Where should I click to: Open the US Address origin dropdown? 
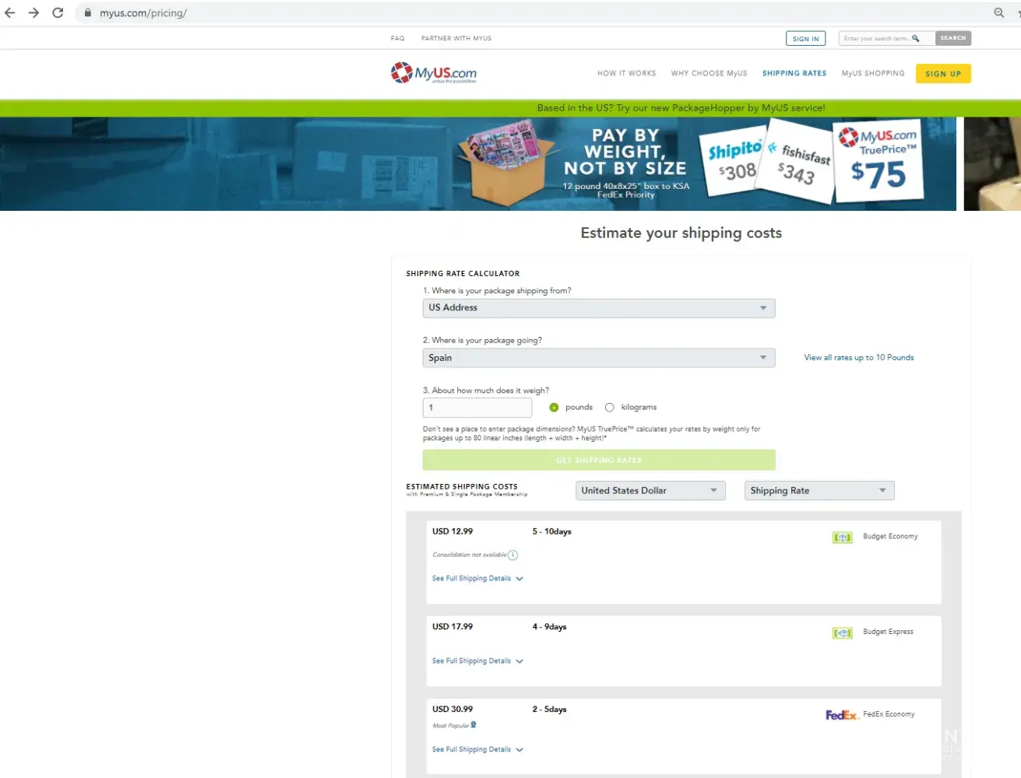coord(598,308)
